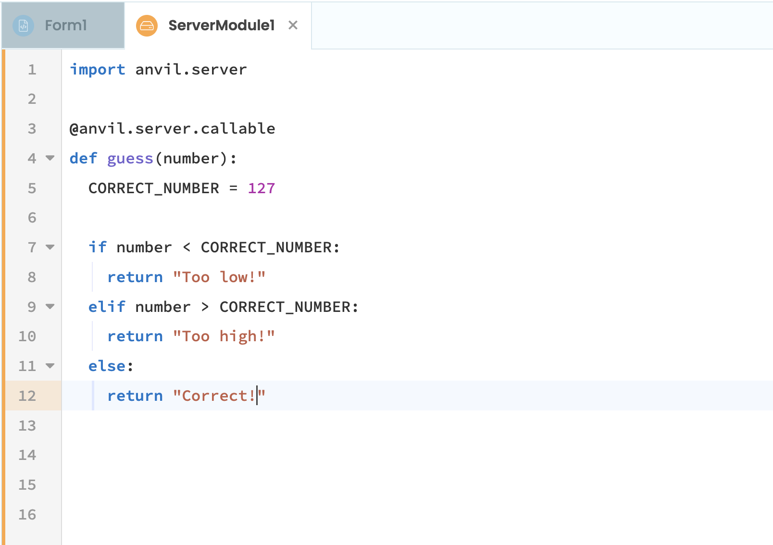The image size is (773, 545).
Task: Select the ServerModule1 tab label
Action: tap(221, 25)
